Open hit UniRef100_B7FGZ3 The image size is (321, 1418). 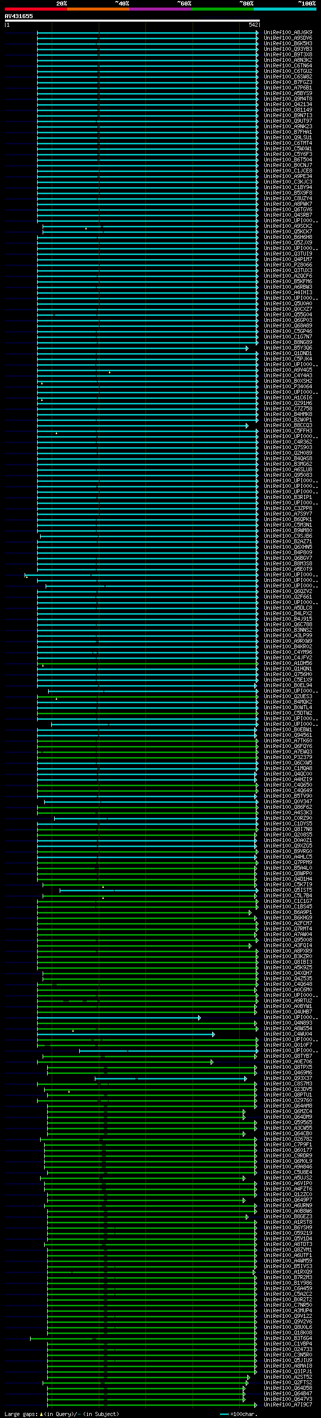(288, 82)
